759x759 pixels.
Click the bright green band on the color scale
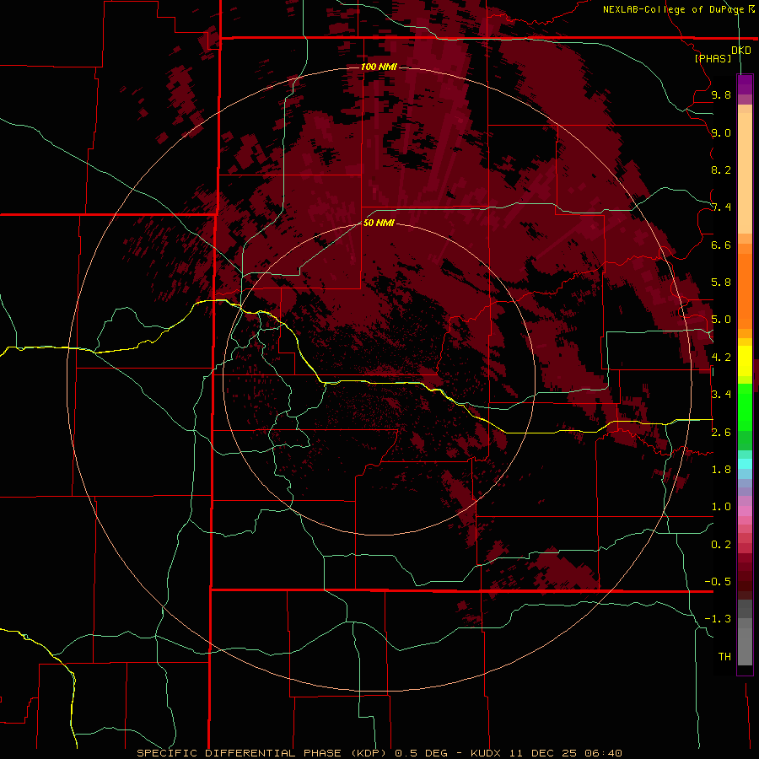tap(745, 406)
